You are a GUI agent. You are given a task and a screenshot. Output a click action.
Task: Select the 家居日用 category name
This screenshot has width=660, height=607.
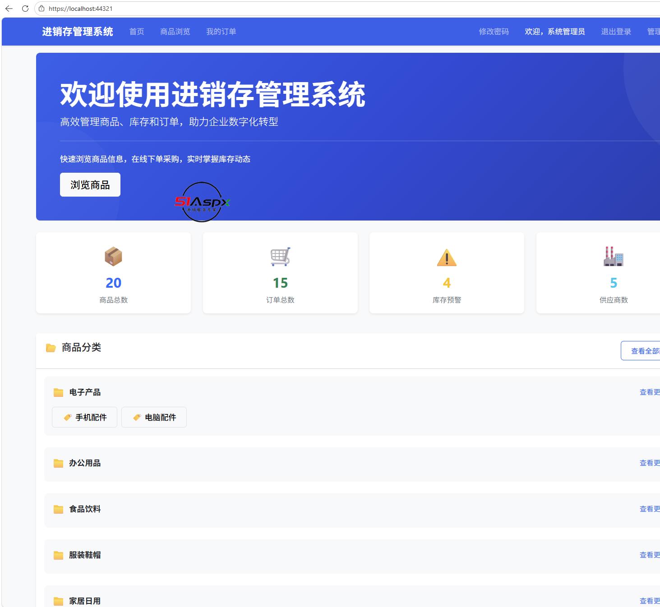click(85, 601)
